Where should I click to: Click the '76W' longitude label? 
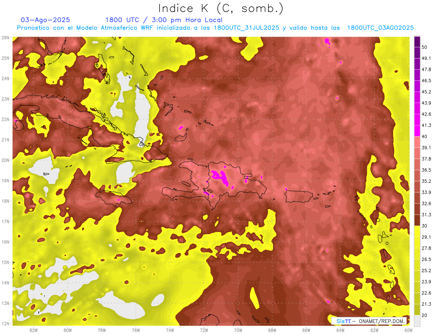click(136, 330)
